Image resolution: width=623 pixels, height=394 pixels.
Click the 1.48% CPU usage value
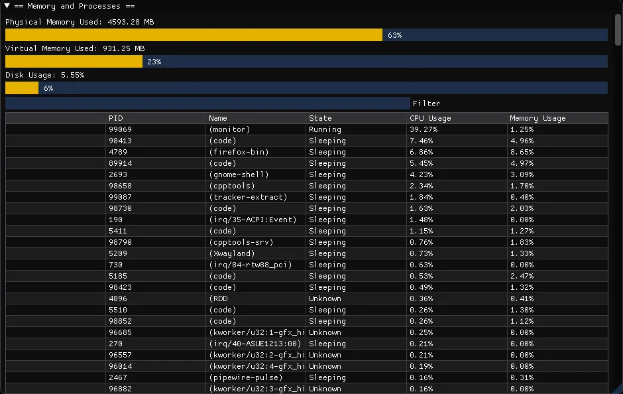[x=421, y=220]
